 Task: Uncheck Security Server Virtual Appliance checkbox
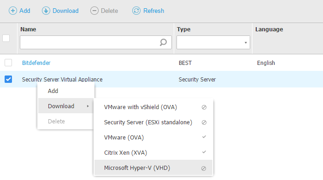[8, 79]
